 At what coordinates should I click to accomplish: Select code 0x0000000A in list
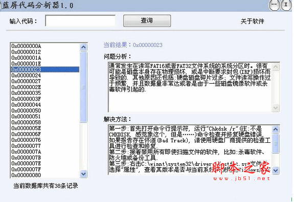click(45, 46)
